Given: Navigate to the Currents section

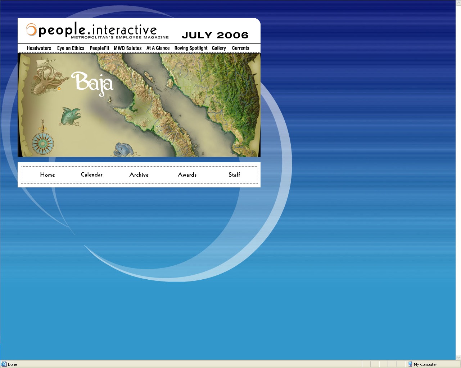Looking at the screenshot, I should (240, 48).
